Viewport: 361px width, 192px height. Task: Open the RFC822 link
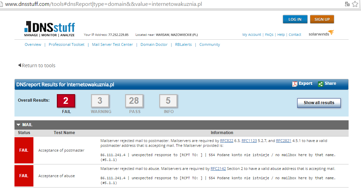coord(227,141)
